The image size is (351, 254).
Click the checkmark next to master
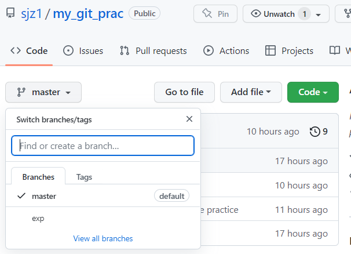[x=21, y=196]
